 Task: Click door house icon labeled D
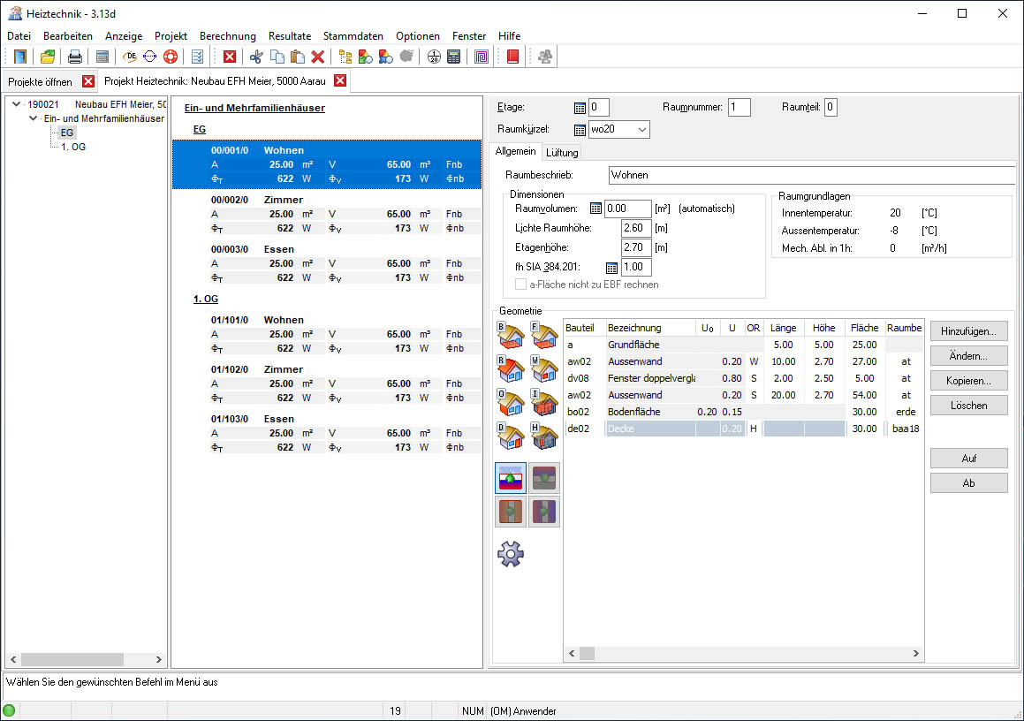(511, 436)
